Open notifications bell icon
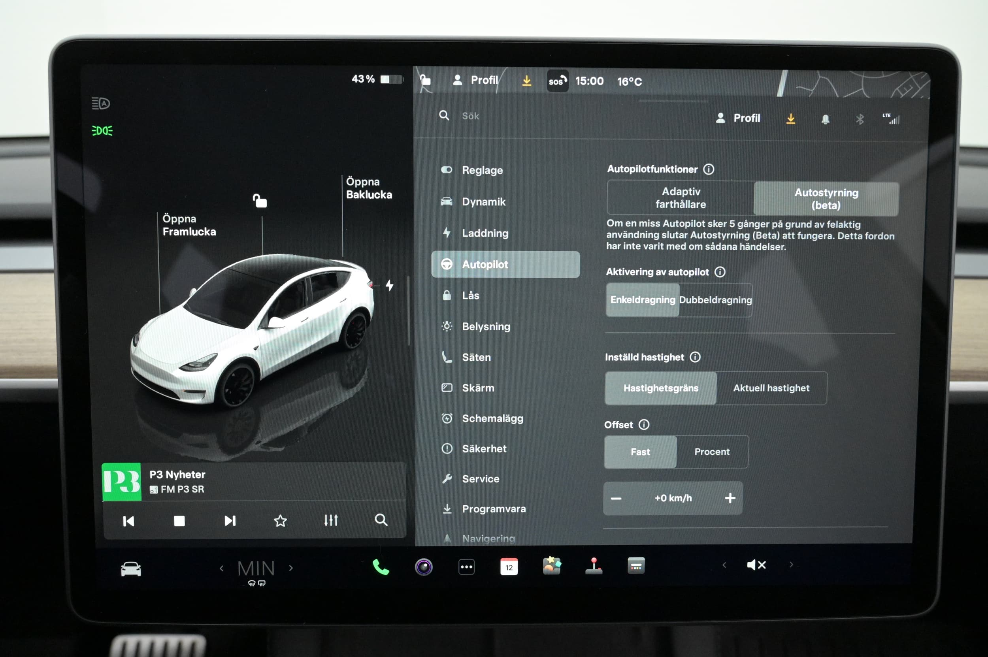Screen dimensions: 988x657 point(825,119)
